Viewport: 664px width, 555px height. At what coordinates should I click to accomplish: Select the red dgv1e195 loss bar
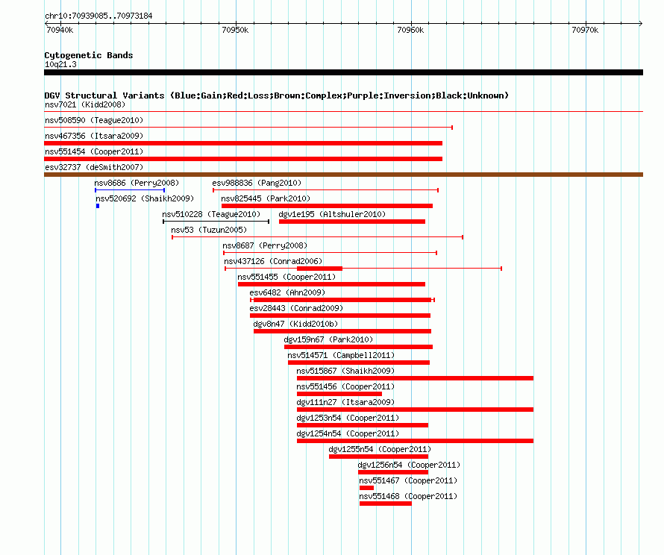(352, 222)
